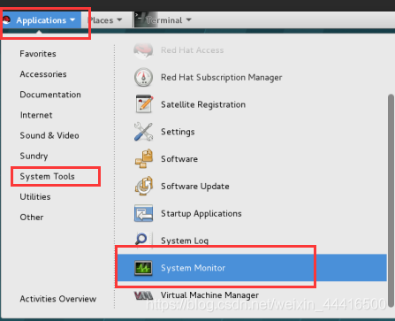Launch the Software application label

(179, 159)
